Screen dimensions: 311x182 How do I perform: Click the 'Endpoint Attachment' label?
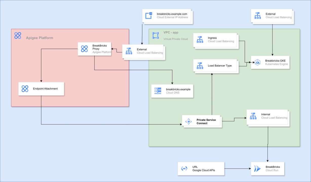45,89
